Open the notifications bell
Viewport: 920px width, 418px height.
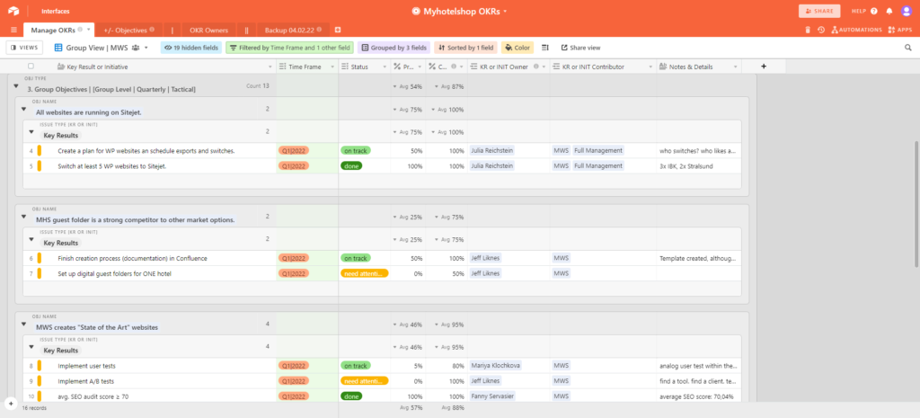tap(889, 11)
